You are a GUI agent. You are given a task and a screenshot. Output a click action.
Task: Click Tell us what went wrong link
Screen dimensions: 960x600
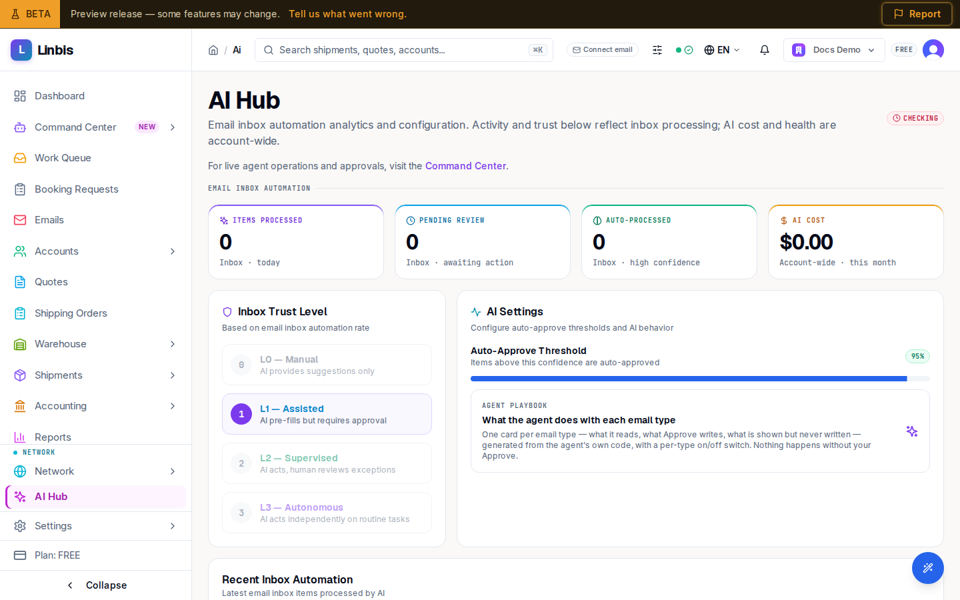tap(347, 14)
